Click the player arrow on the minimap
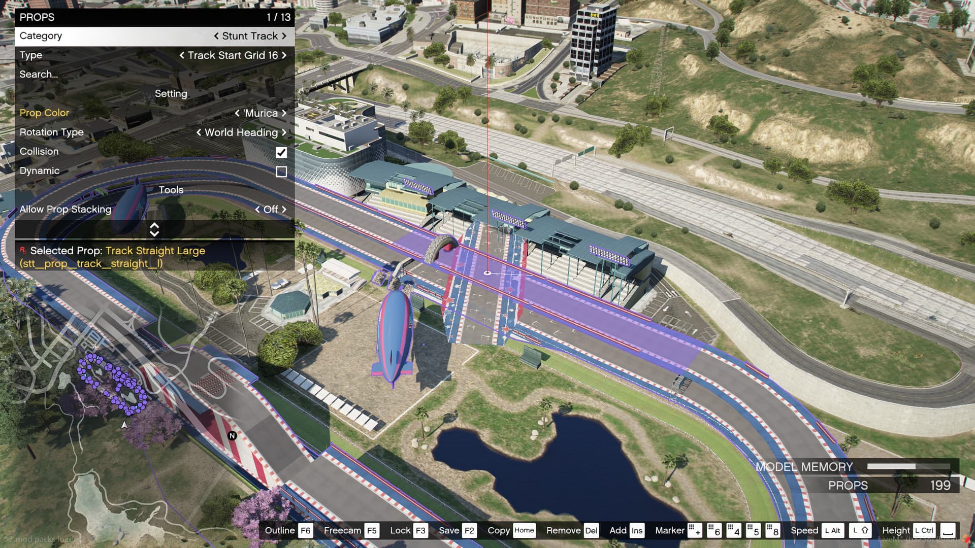 coord(124,425)
